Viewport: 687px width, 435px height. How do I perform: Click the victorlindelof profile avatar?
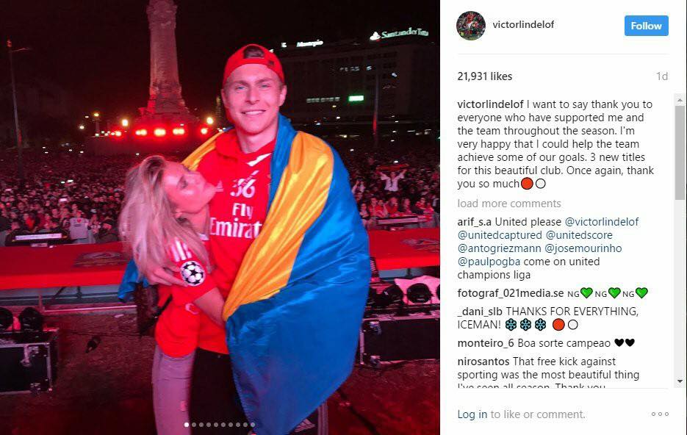(471, 26)
